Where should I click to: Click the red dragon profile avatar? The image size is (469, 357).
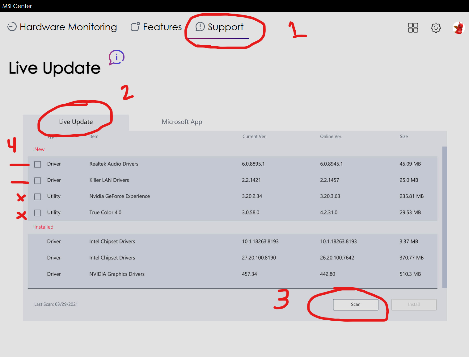(458, 28)
